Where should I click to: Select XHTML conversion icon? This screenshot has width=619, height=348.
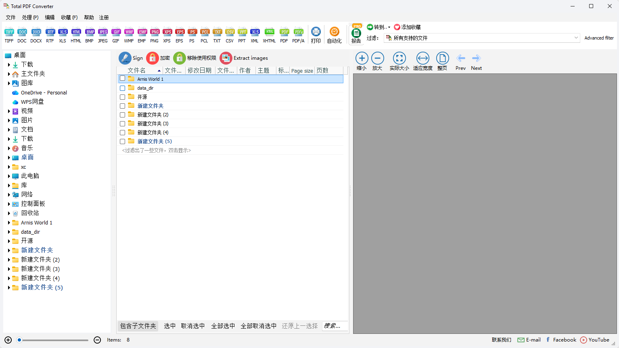pyautogui.click(x=269, y=35)
